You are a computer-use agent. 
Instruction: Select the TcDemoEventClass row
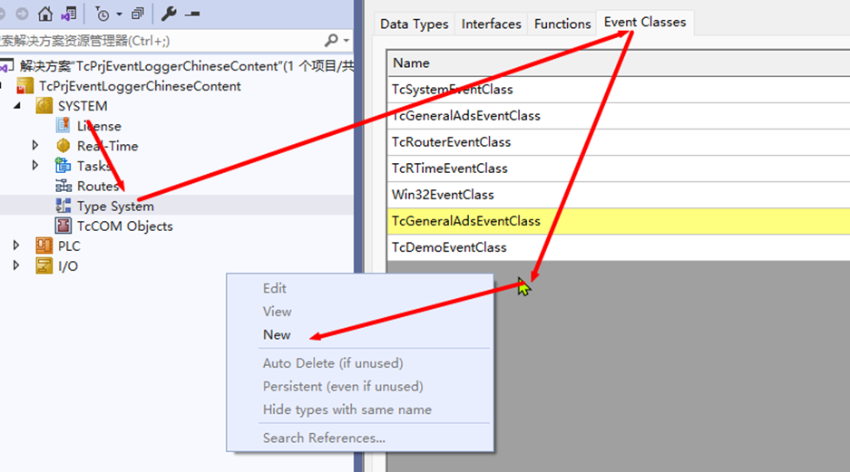coord(449,247)
